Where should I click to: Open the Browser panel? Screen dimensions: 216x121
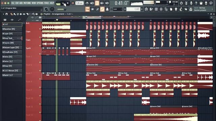coord(166,9)
